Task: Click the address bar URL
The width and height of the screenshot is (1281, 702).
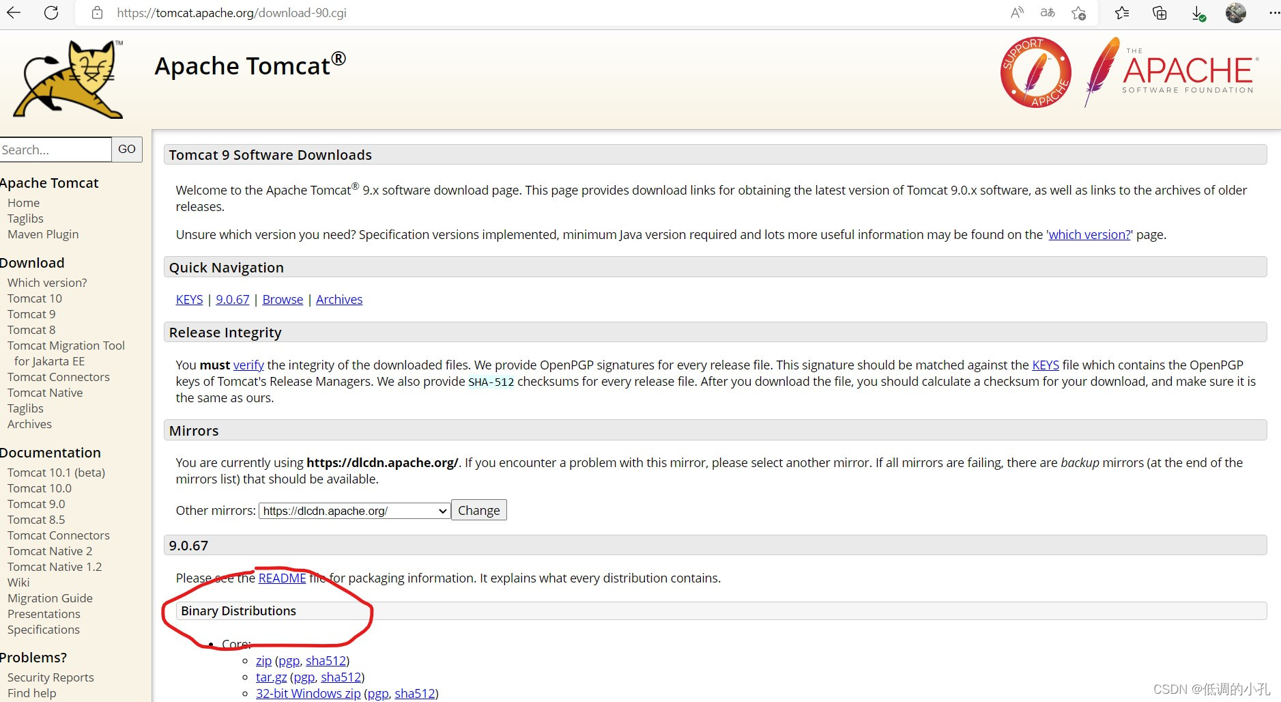Action: [231, 12]
